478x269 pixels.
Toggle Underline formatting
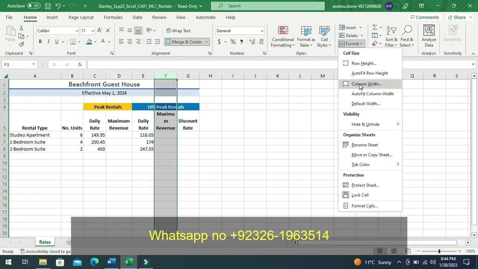click(x=57, y=42)
